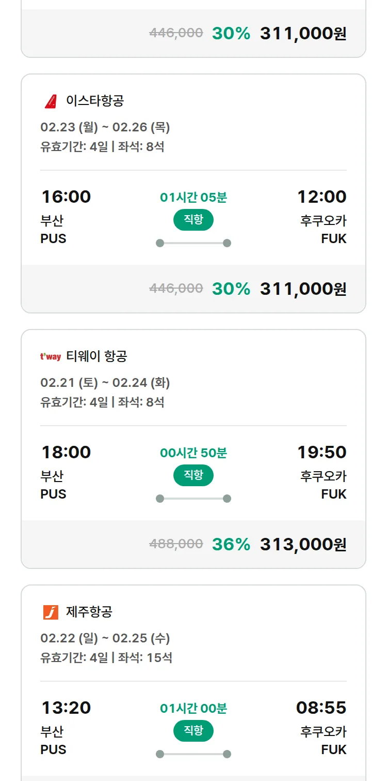Click the 36% discount label

pyautogui.click(x=231, y=544)
